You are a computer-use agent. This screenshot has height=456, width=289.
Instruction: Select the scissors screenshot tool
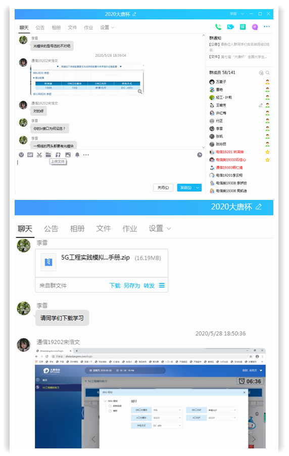(39, 155)
